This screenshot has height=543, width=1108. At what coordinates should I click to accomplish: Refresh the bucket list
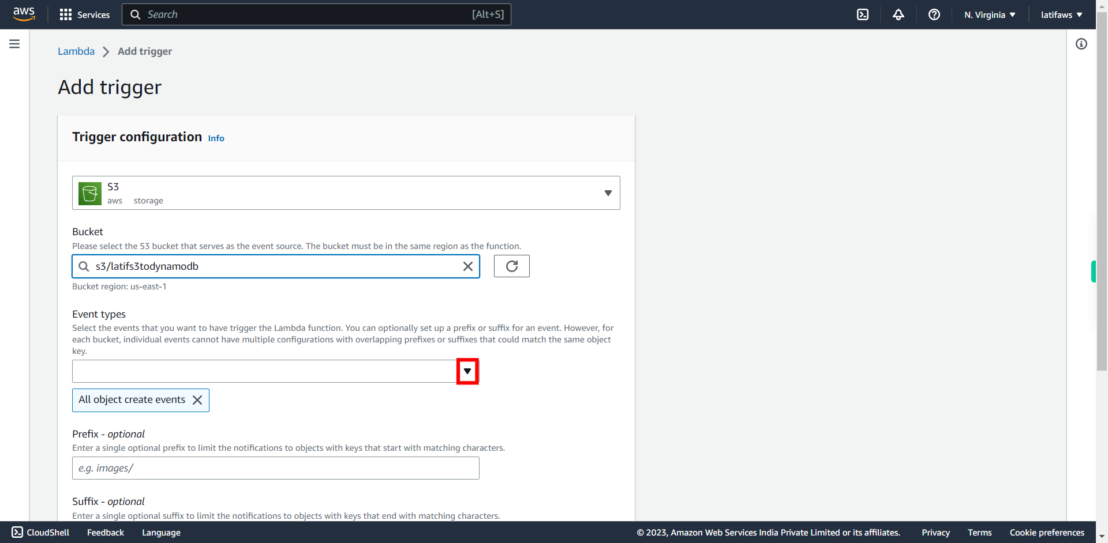click(512, 266)
